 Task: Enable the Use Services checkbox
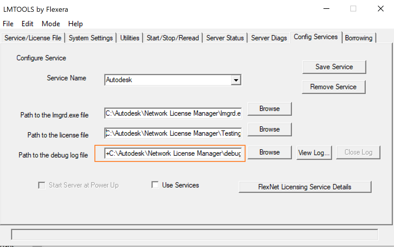[155, 185]
